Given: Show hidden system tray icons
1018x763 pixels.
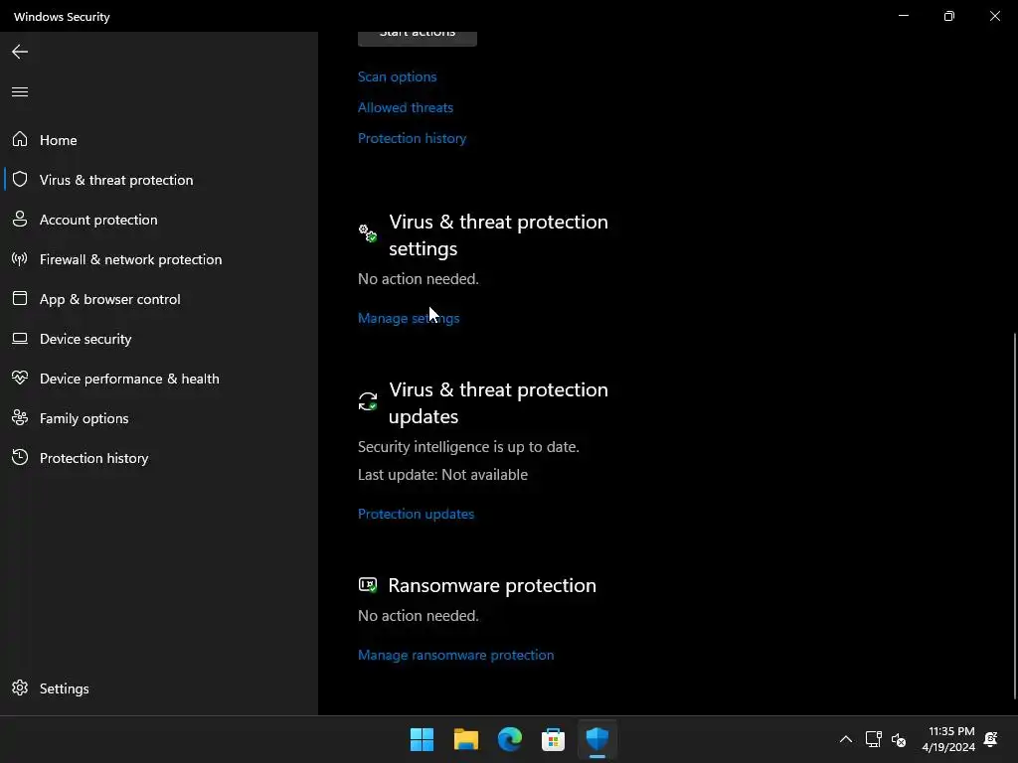Looking at the screenshot, I should [x=846, y=739].
